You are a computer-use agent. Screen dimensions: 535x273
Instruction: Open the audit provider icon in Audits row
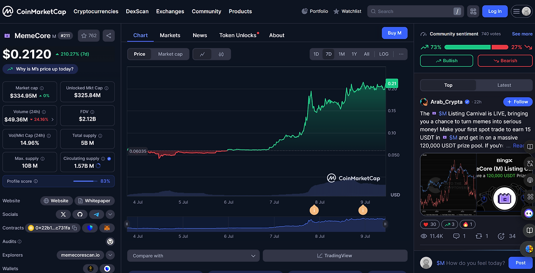click(110, 241)
